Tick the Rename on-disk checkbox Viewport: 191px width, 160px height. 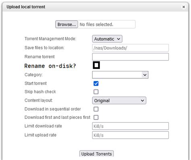point(96,65)
